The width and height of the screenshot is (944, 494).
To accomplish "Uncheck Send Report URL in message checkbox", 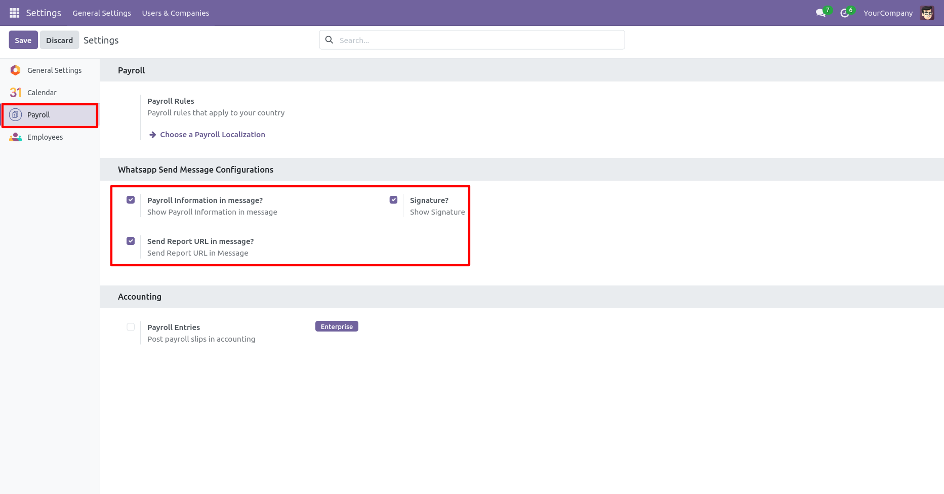I will point(131,241).
